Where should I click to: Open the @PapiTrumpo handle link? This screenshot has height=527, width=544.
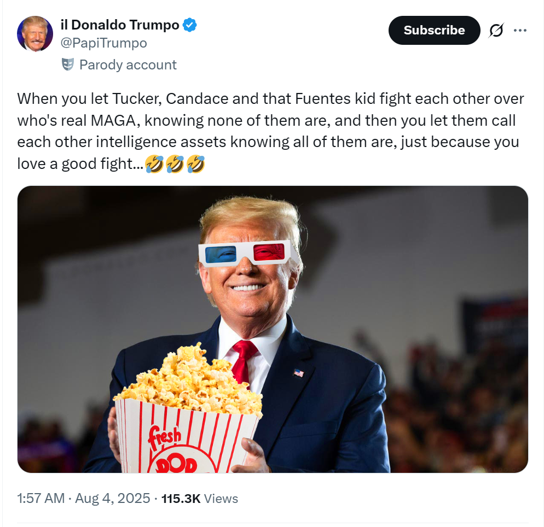pyautogui.click(x=104, y=43)
